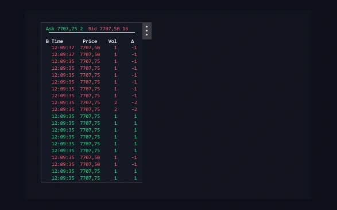
Task: Click the topmost 12:09:37 timestamp in the list
Action: (63, 47)
